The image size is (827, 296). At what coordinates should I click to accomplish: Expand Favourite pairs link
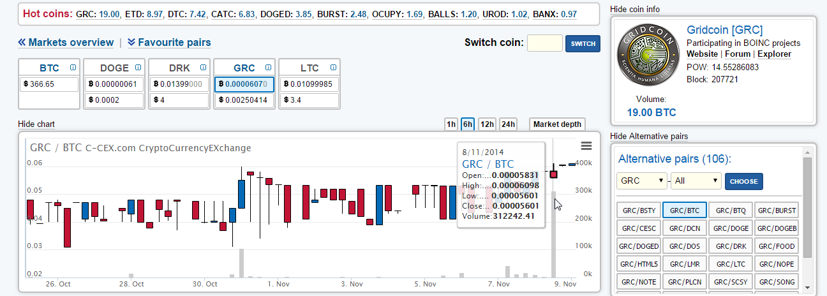coord(169,43)
